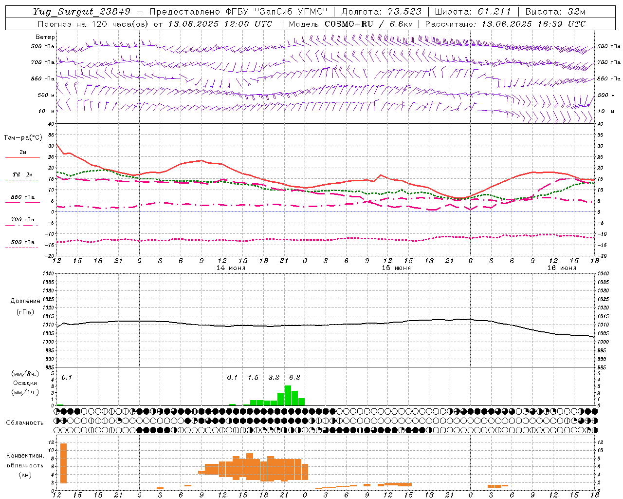The image size is (623, 499).
Task: Click 850 гПа in the temperature legend
Action: 23,197
